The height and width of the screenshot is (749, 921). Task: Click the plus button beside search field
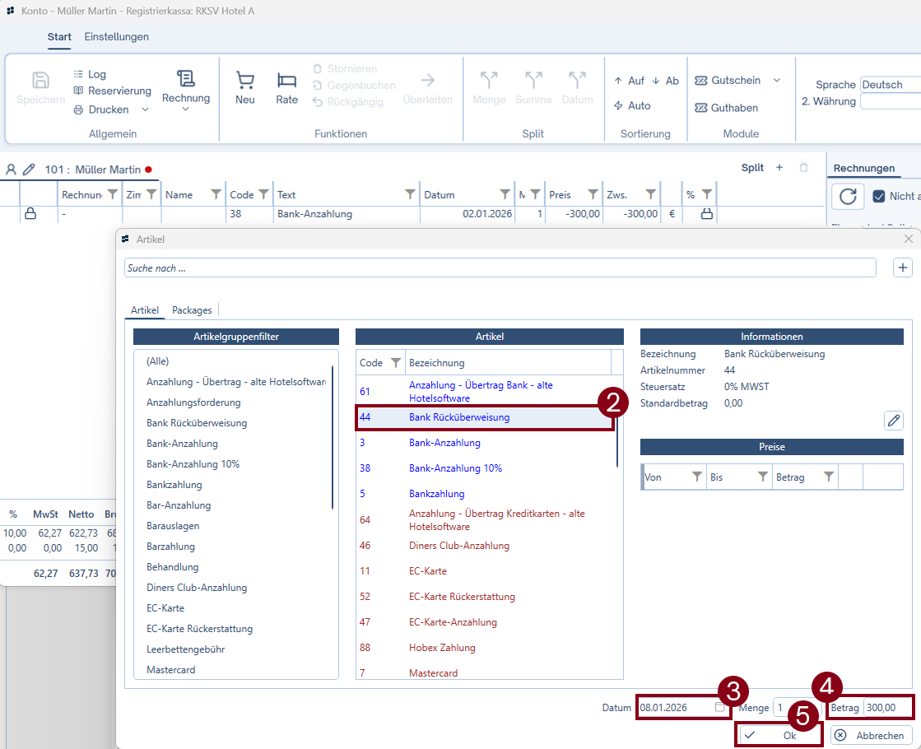click(x=902, y=267)
